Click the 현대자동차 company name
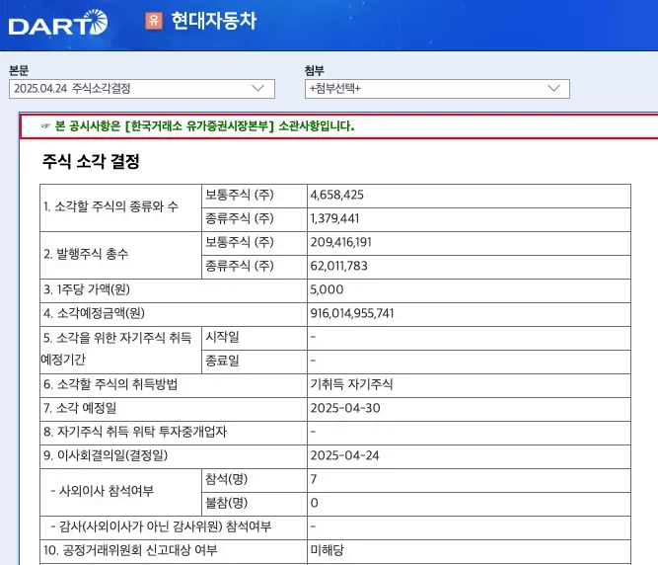 click(x=214, y=21)
